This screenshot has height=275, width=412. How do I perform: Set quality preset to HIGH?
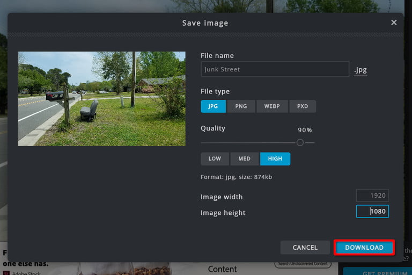click(275, 158)
